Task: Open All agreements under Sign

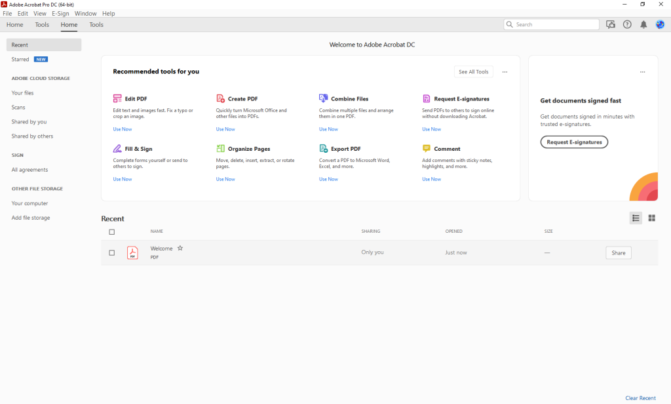Action: 29,170
